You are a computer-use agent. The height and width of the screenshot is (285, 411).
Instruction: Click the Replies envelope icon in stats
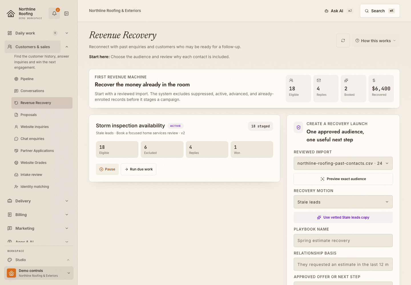(319, 80)
